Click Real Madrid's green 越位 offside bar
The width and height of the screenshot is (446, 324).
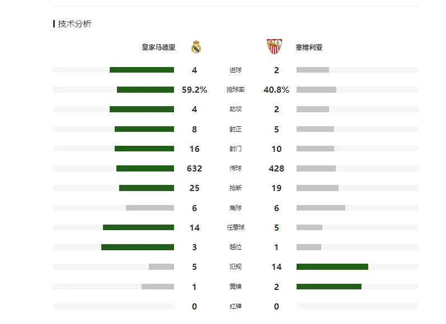pyautogui.click(x=138, y=247)
